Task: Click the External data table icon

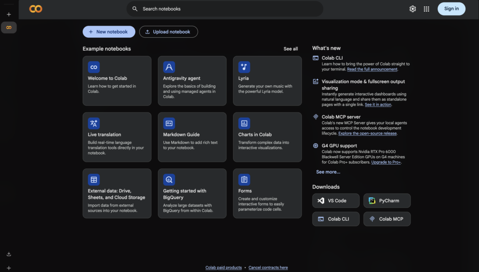Action: (x=94, y=180)
